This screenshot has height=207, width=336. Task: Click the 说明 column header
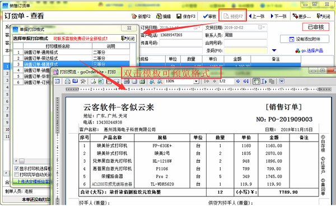[111, 46]
